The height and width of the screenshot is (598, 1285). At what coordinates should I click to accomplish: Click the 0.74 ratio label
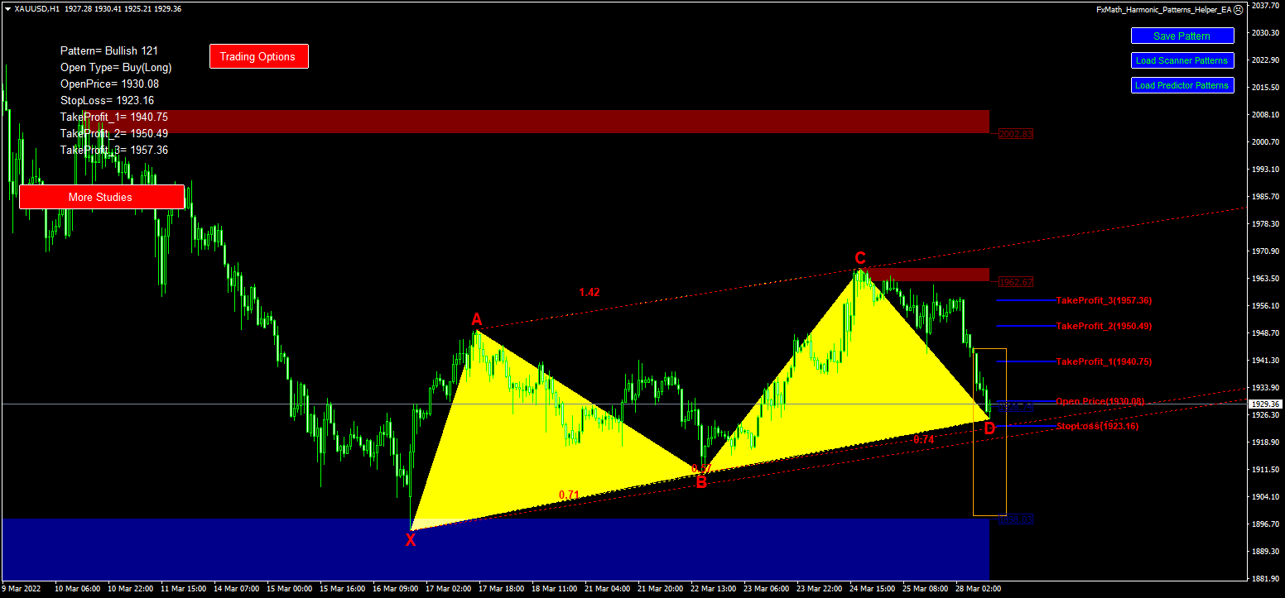pos(923,439)
